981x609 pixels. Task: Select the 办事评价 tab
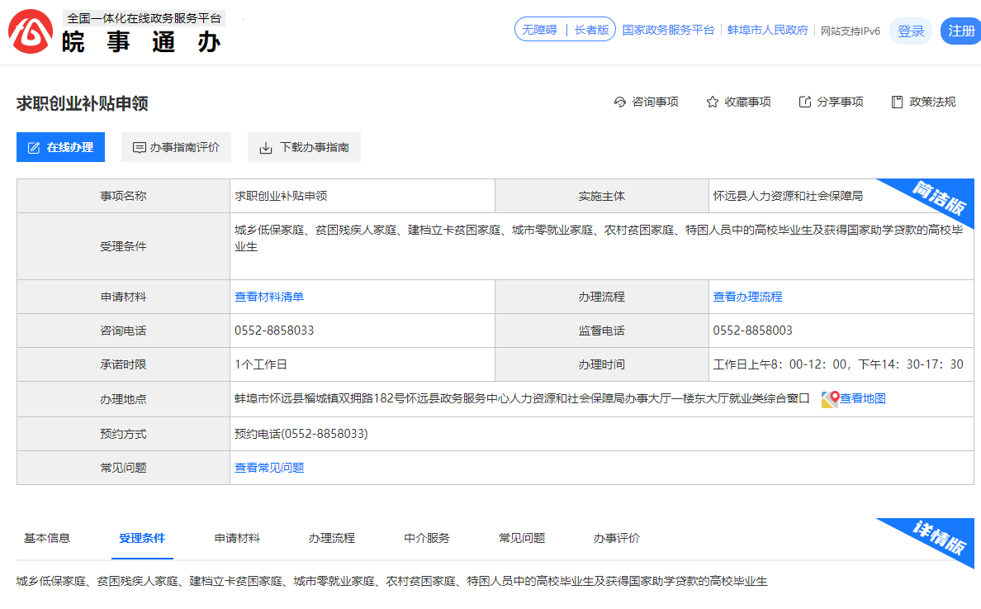pyautogui.click(x=617, y=538)
